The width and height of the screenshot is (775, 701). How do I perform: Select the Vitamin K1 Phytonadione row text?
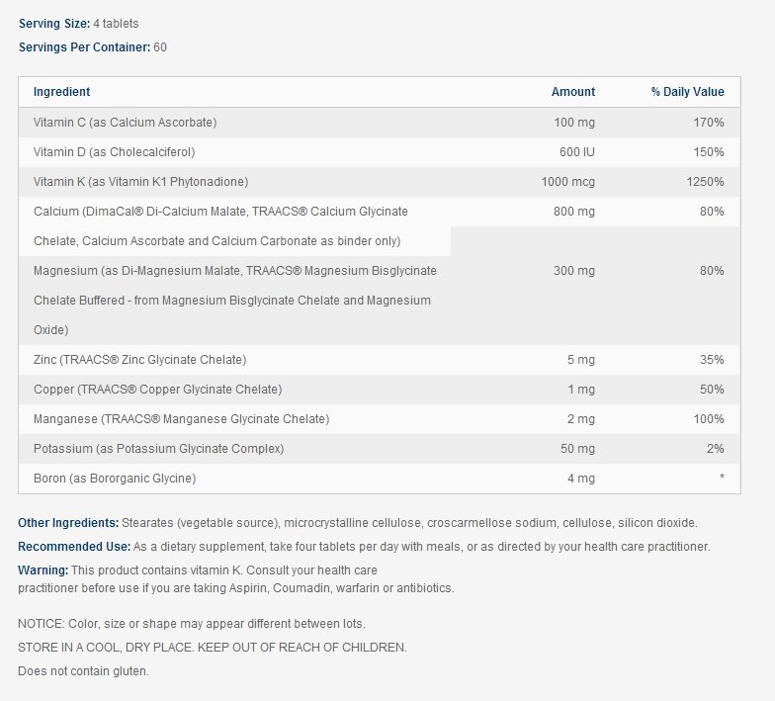pos(140,182)
